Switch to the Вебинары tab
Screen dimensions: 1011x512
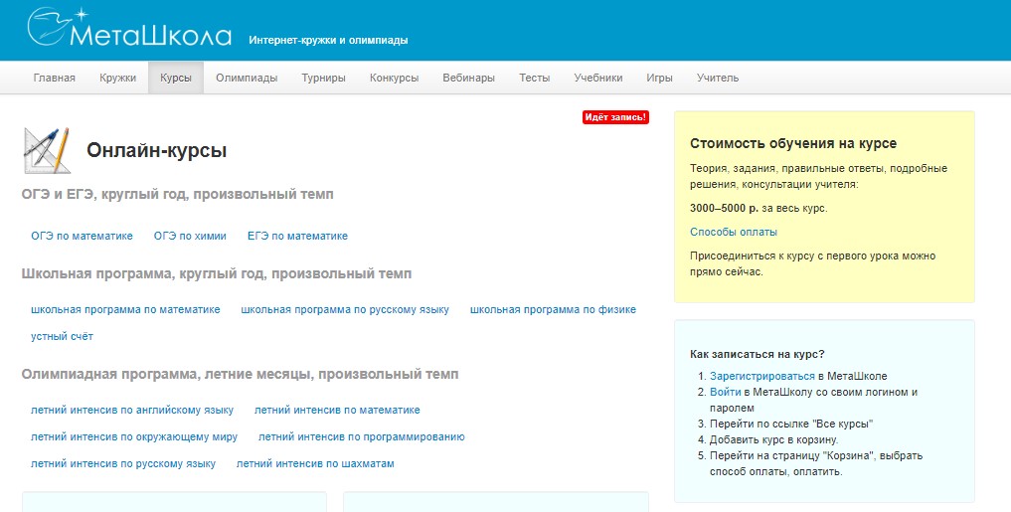pyautogui.click(x=468, y=78)
